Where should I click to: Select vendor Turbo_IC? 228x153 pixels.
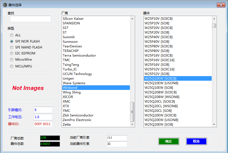[96, 69]
